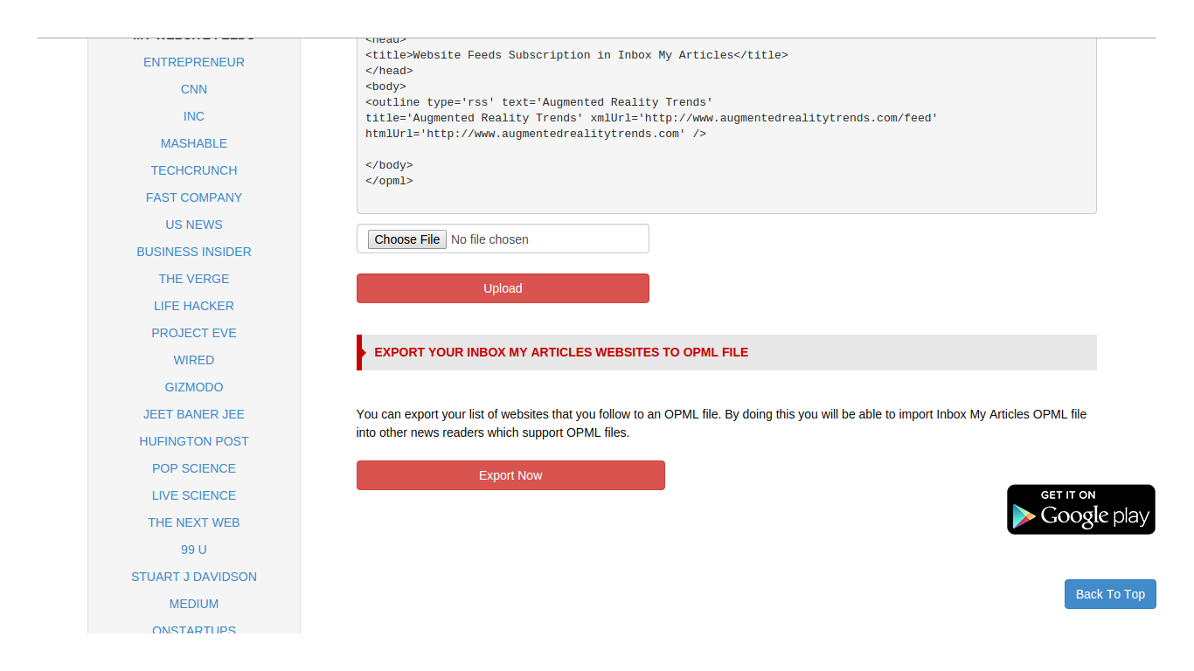Screen dimensions: 1194x671
Task: Click the Export Now button
Action: (510, 475)
